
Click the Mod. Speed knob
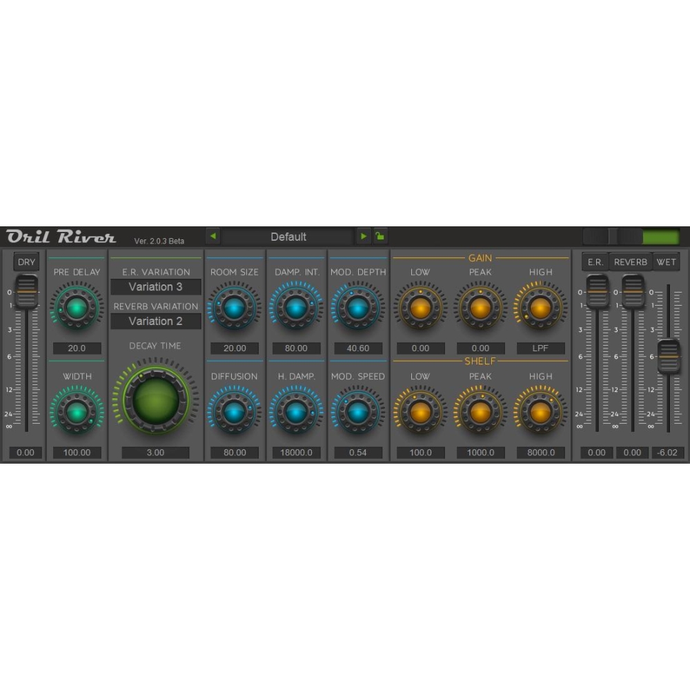357,412
